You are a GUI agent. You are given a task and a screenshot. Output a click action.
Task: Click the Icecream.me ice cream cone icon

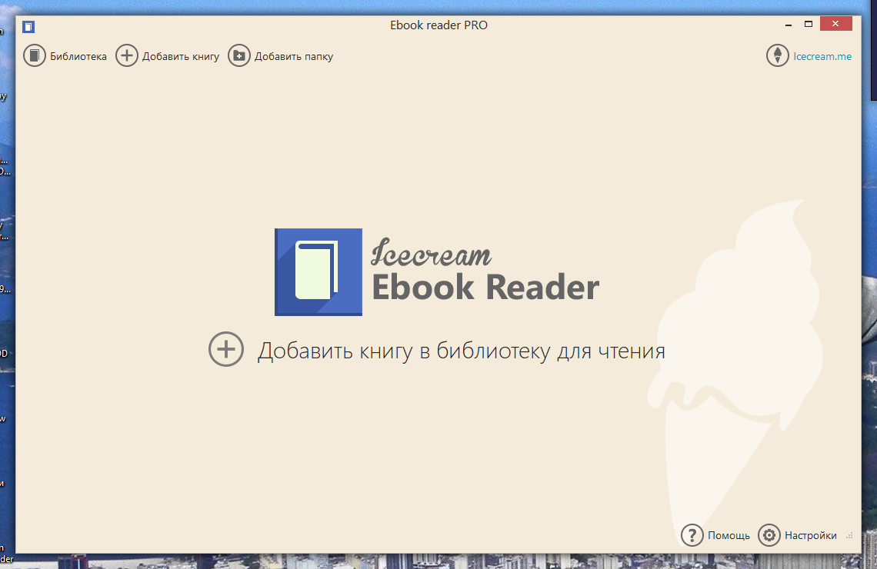click(x=778, y=55)
